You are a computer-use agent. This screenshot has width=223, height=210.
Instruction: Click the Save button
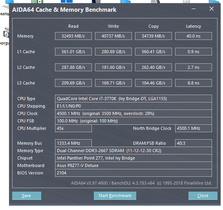(x=27, y=196)
